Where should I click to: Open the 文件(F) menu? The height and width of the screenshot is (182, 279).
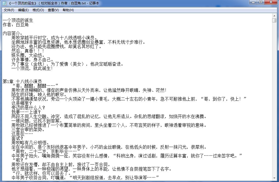(9, 10)
